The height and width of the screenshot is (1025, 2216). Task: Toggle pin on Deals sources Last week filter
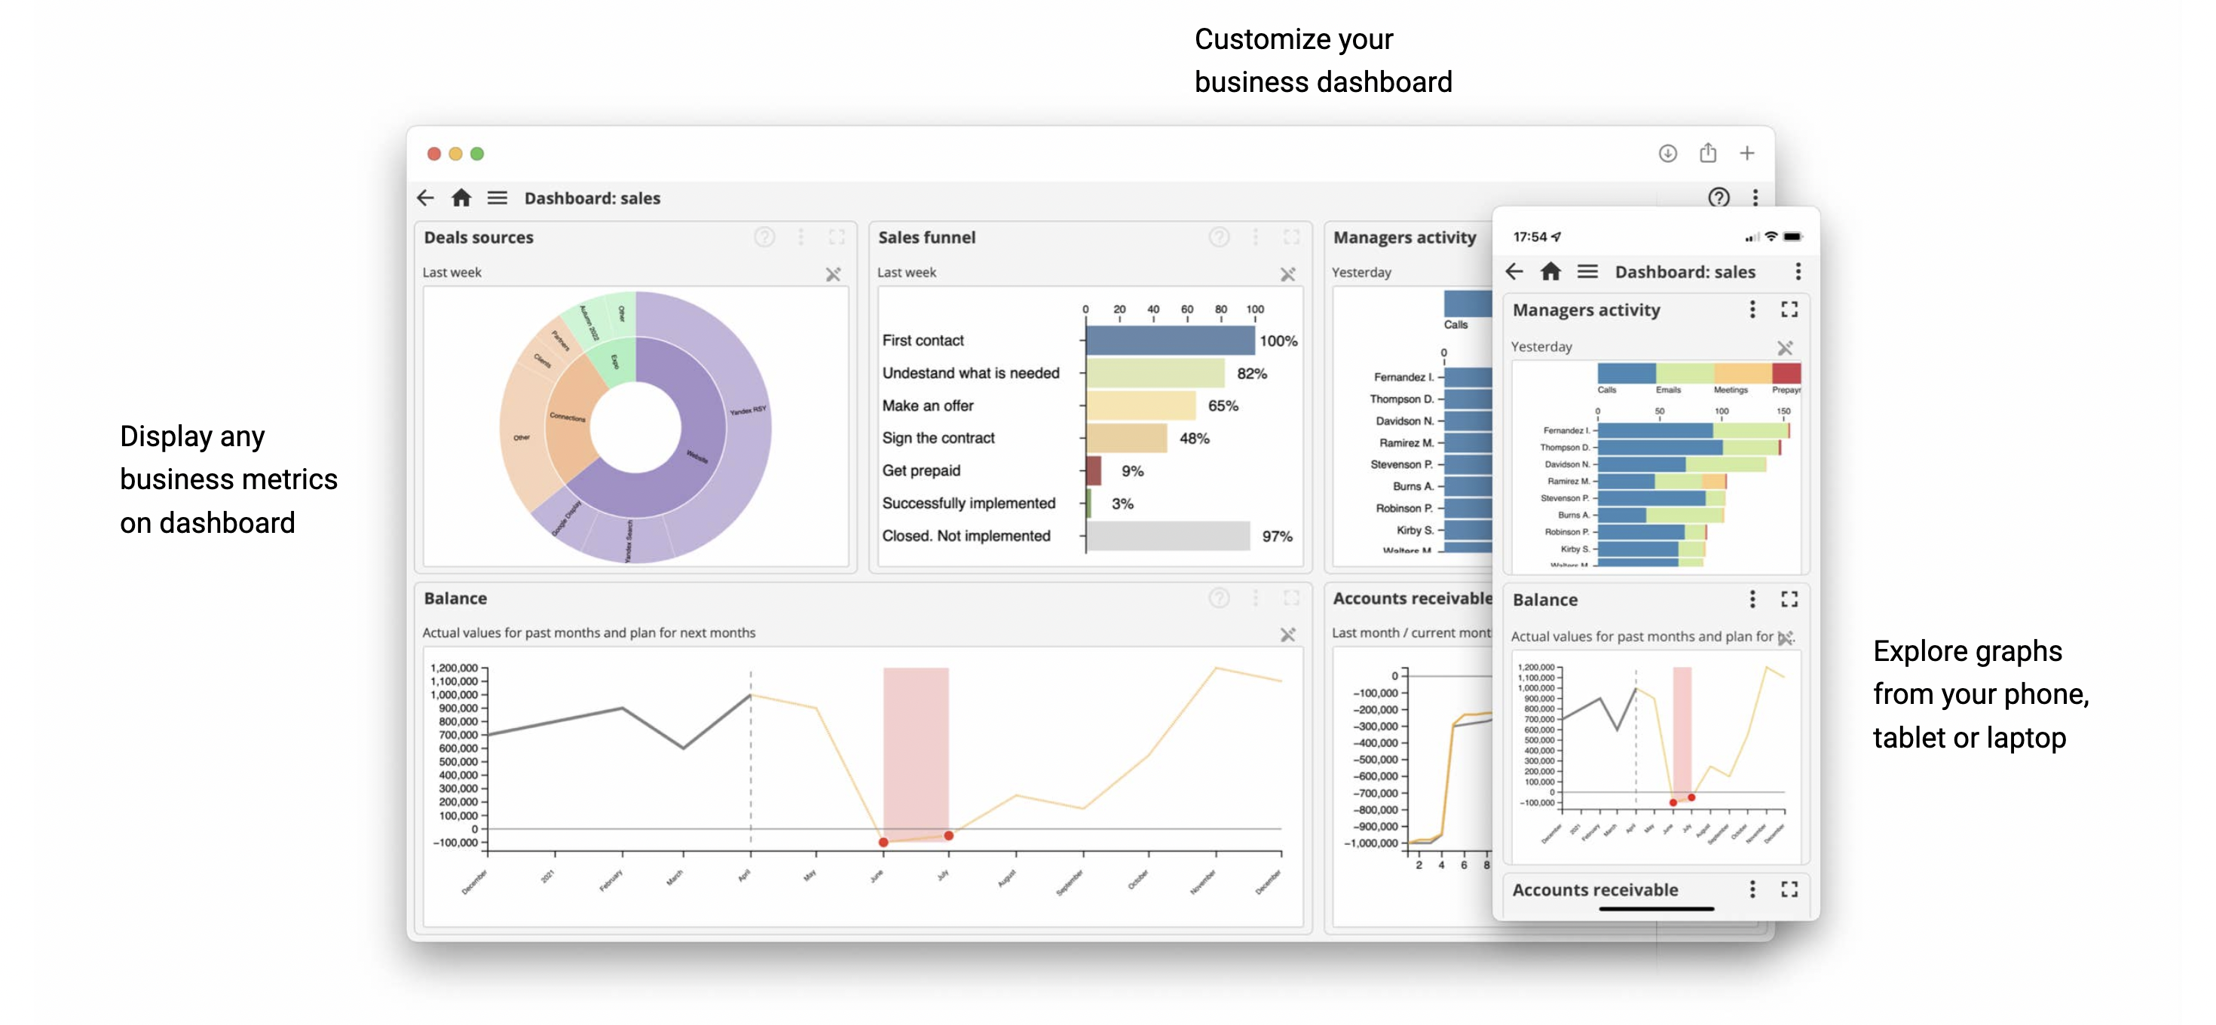833,274
